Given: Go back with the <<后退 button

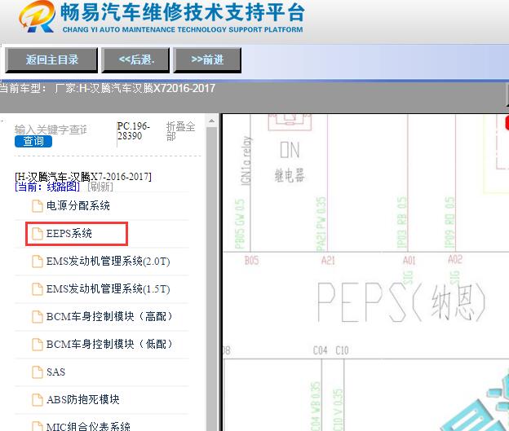Looking at the screenshot, I should (x=135, y=59).
